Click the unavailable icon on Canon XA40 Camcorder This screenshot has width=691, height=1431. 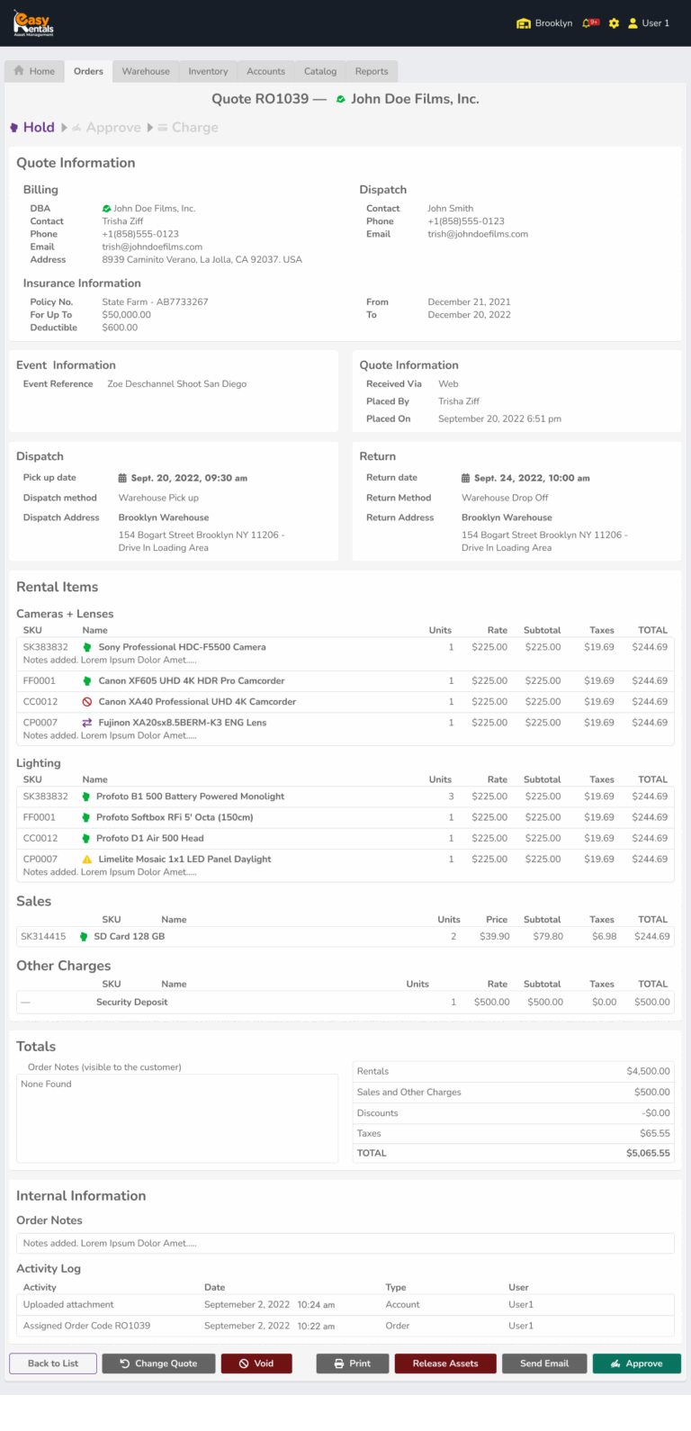(87, 702)
